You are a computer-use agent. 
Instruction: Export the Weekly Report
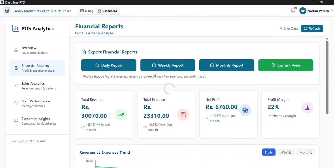[168, 65]
